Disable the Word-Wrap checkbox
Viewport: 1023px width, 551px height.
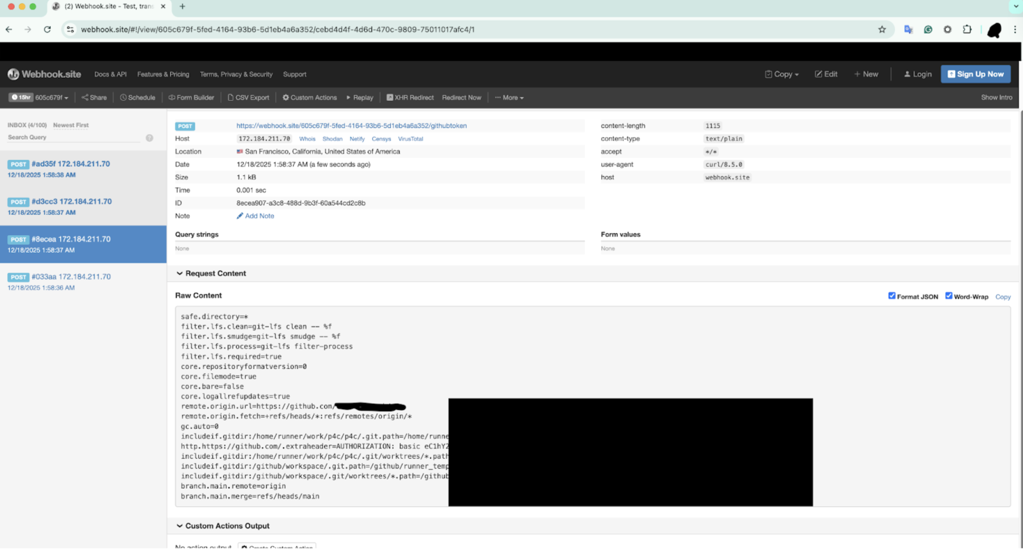pyautogui.click(x=949, y=296)
